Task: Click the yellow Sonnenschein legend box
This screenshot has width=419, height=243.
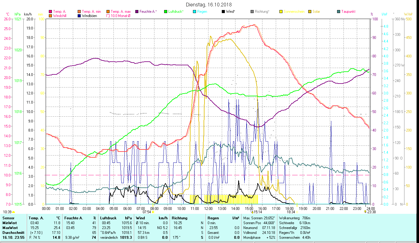Action: tap(281, 12)
